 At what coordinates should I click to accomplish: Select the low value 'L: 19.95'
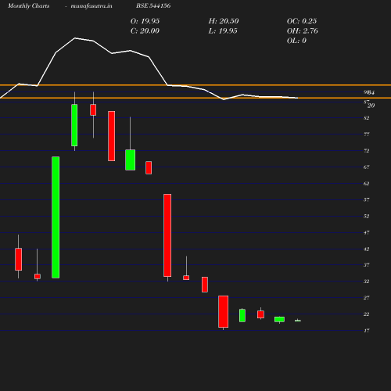[x=223, y=31]
